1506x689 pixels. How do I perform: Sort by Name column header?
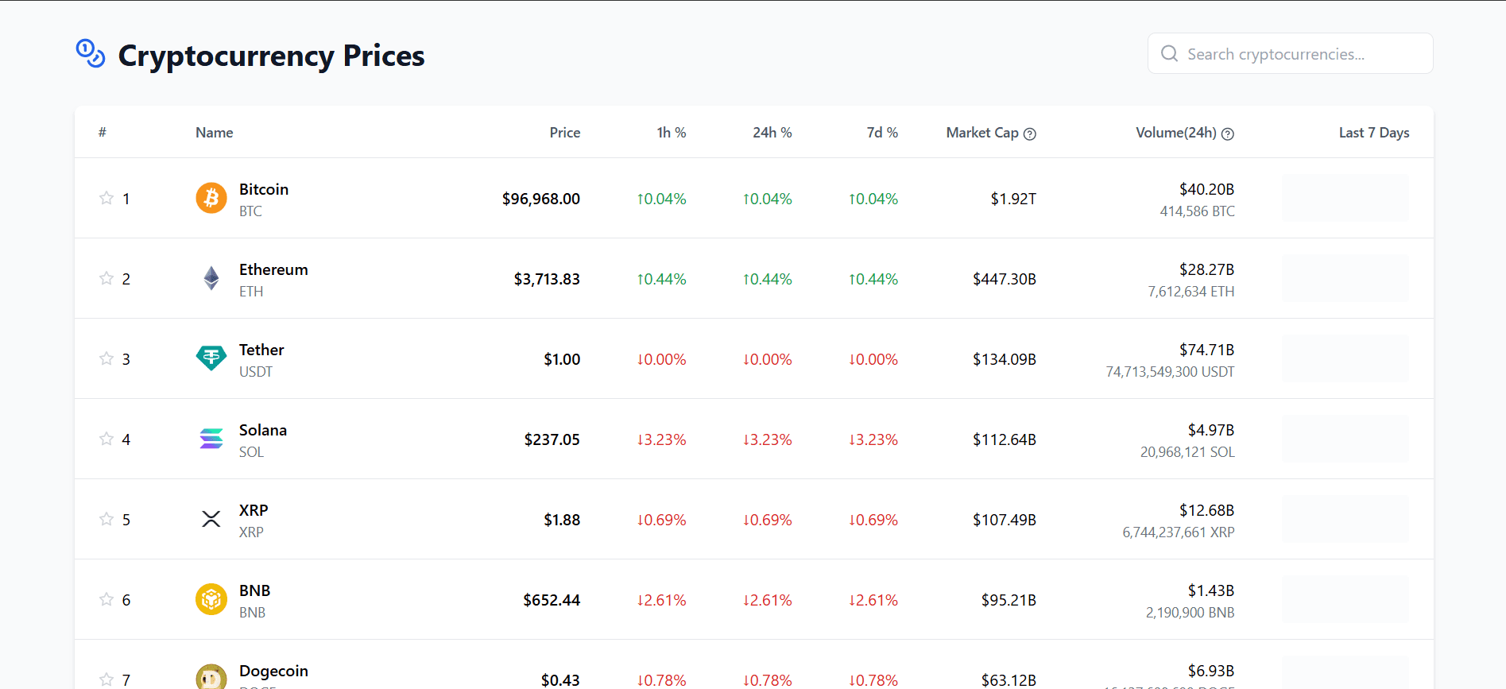(214, 133)
